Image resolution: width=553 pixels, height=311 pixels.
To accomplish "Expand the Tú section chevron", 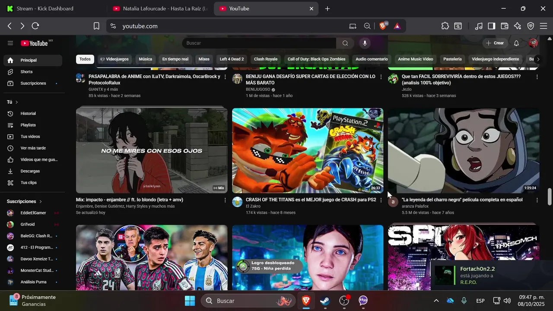I will click(17, 102).
